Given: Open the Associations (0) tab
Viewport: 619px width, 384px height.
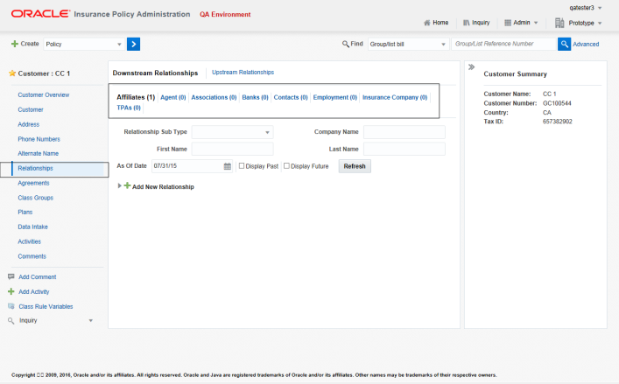Looking at the screenshot, I should tap(214, 97).
